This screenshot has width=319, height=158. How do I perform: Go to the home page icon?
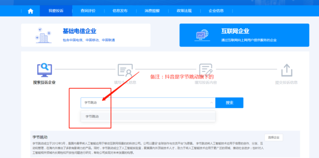[x=30, y=11]
